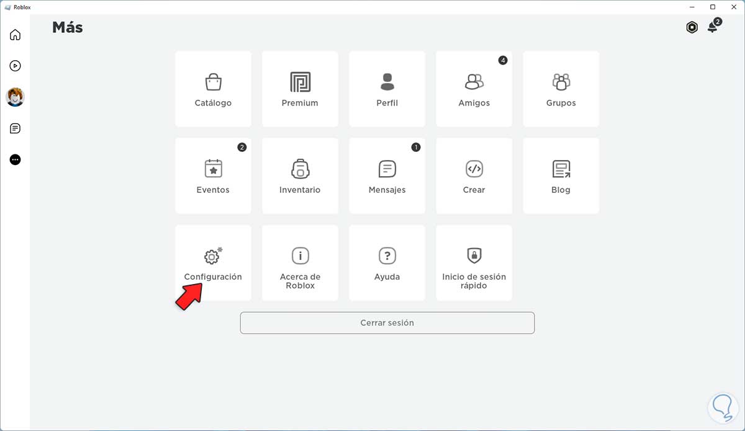
Task: Minimize the Roblox window
Action: click(692, 7)
